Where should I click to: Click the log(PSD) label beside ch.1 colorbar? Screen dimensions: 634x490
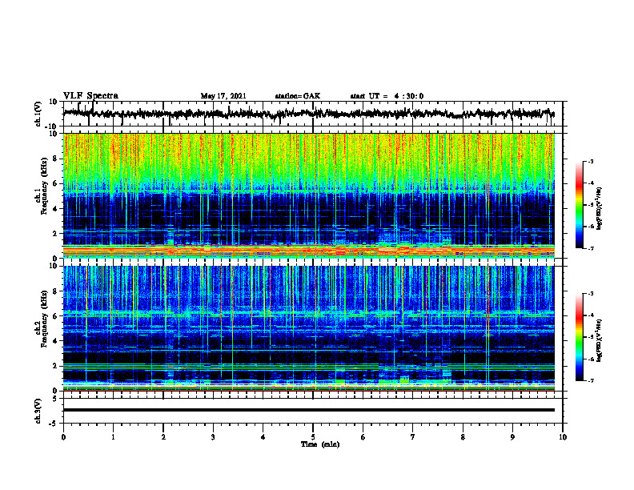[x=600, y=208]
